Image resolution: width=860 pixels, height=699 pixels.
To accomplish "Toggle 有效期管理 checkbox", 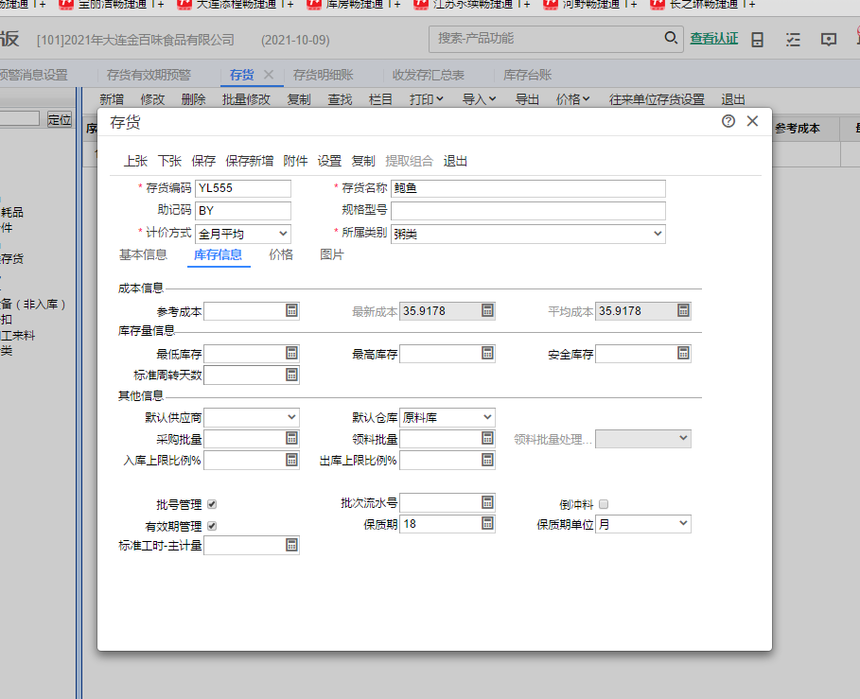I will (x=212, y=526).
